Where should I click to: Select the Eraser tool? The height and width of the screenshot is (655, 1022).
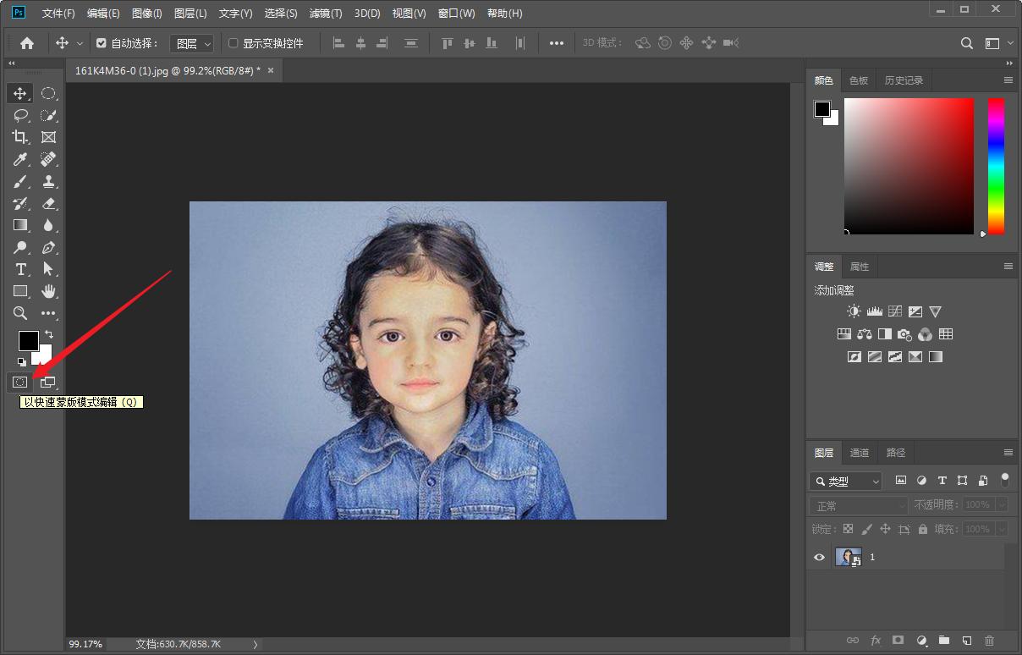(x=49, y=203)
